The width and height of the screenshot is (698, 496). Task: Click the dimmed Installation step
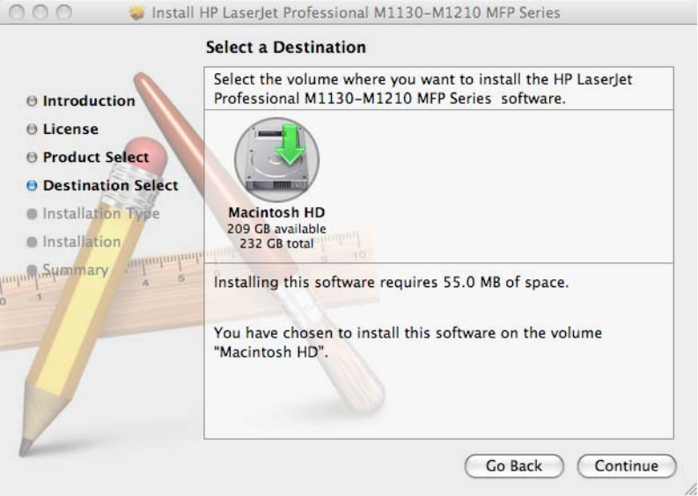coord(82,241)
